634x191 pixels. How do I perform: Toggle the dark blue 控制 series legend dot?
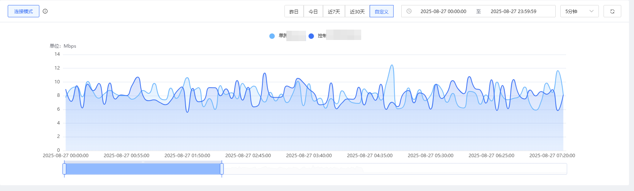click(311, 36)
